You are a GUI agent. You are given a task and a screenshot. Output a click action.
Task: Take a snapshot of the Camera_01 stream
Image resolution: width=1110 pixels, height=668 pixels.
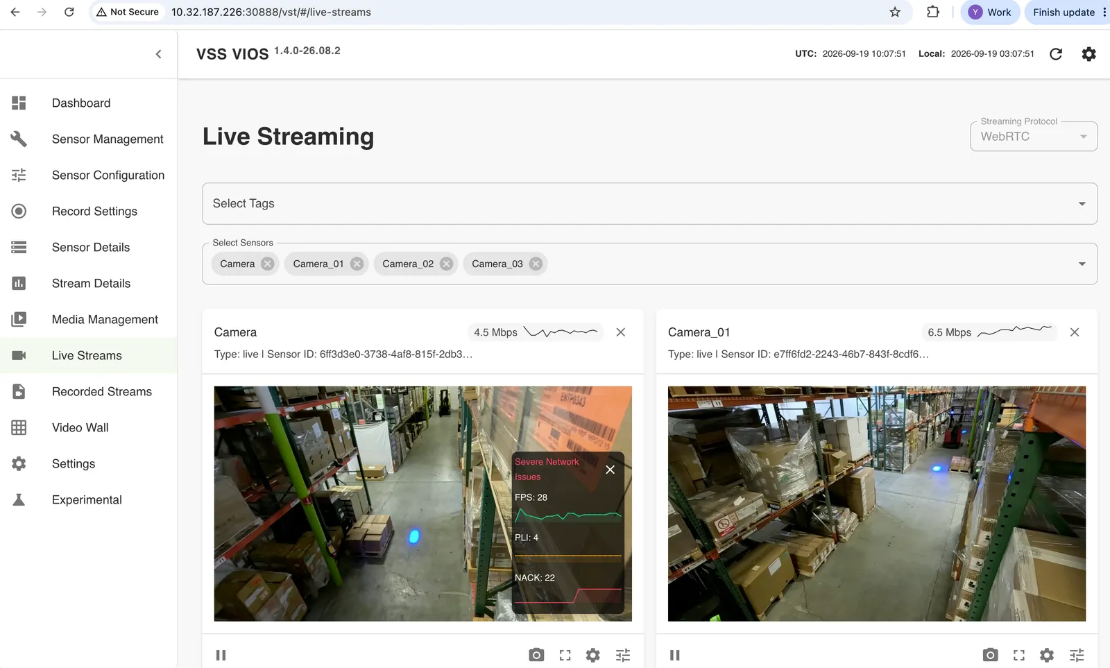(x=990, y=655)
